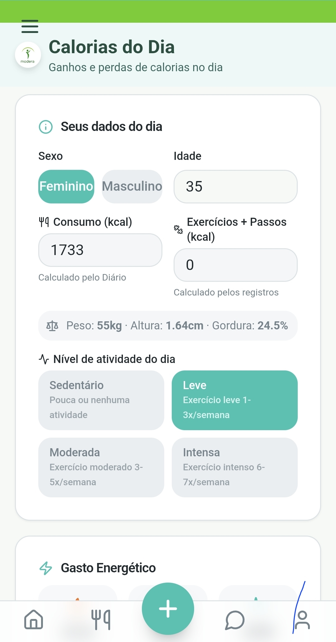The image size is (336, 642).
Task: Tap the info icon beside Seus dados
Action: click(46, 127)
